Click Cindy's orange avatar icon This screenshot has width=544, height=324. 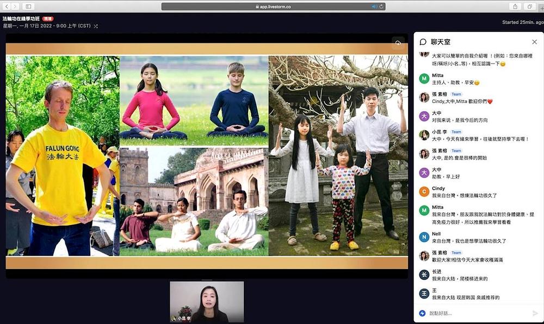(424, 191)
